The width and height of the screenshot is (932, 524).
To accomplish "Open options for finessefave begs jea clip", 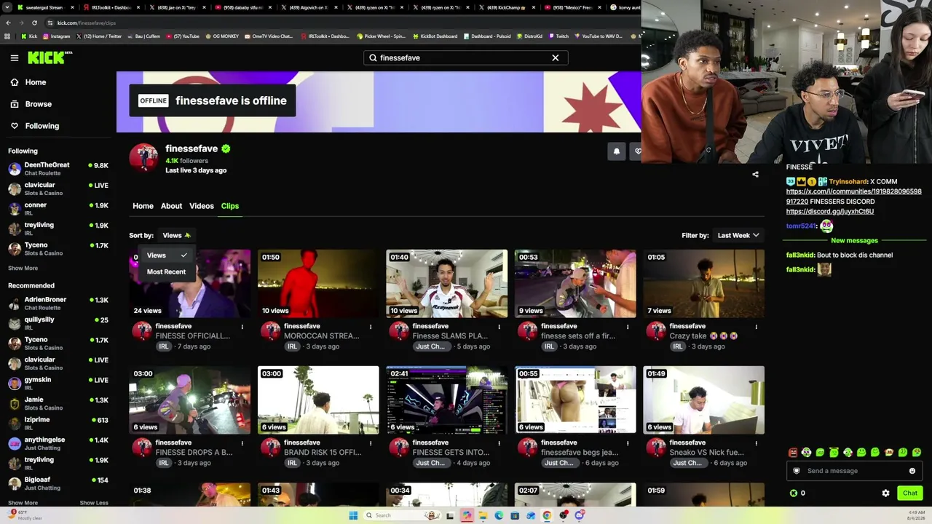I will click(x=628, y=443).
